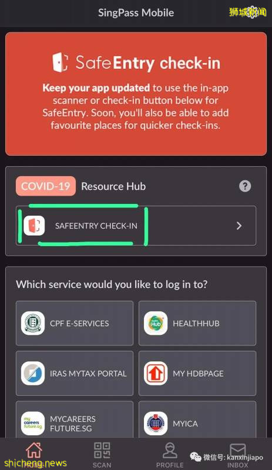Go to the Home tab
The image size is (272, 470).
34,454
